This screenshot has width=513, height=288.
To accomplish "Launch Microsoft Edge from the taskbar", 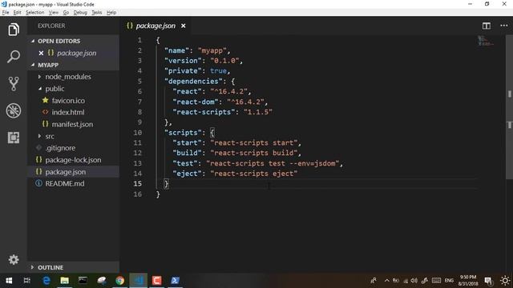I will coord(46,281).
